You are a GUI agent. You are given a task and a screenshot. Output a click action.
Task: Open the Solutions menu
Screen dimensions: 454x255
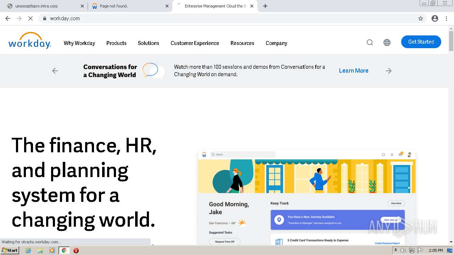pos(148,43)
